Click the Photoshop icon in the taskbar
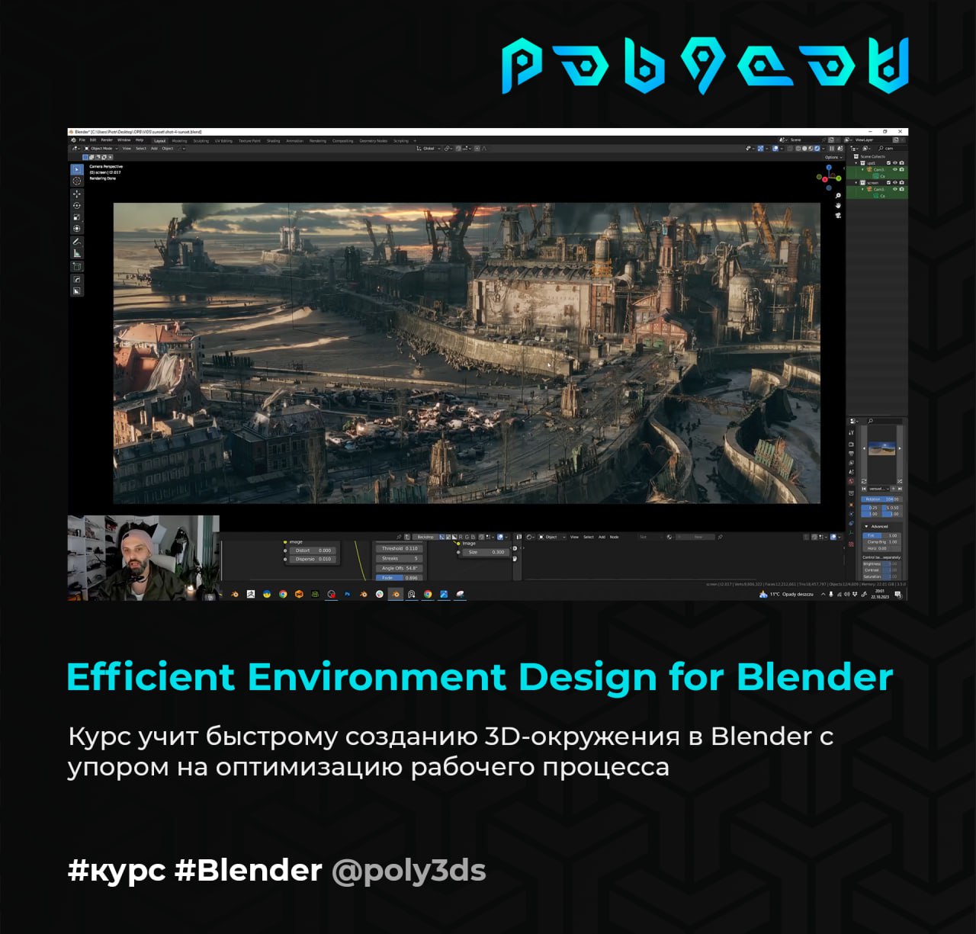This screenshot has width=976, height=934. pos(348,594)
